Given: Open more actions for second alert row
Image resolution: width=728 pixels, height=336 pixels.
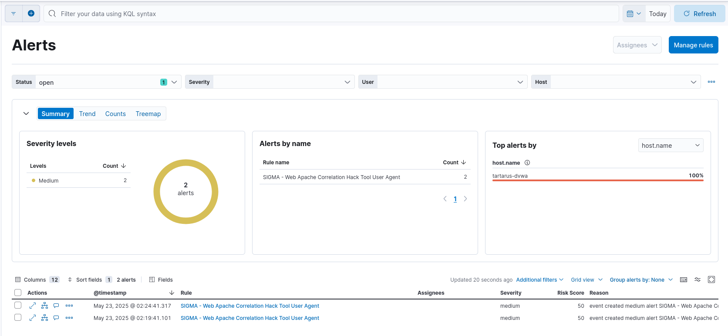Looking at the screenshot, I should point(69,318).
